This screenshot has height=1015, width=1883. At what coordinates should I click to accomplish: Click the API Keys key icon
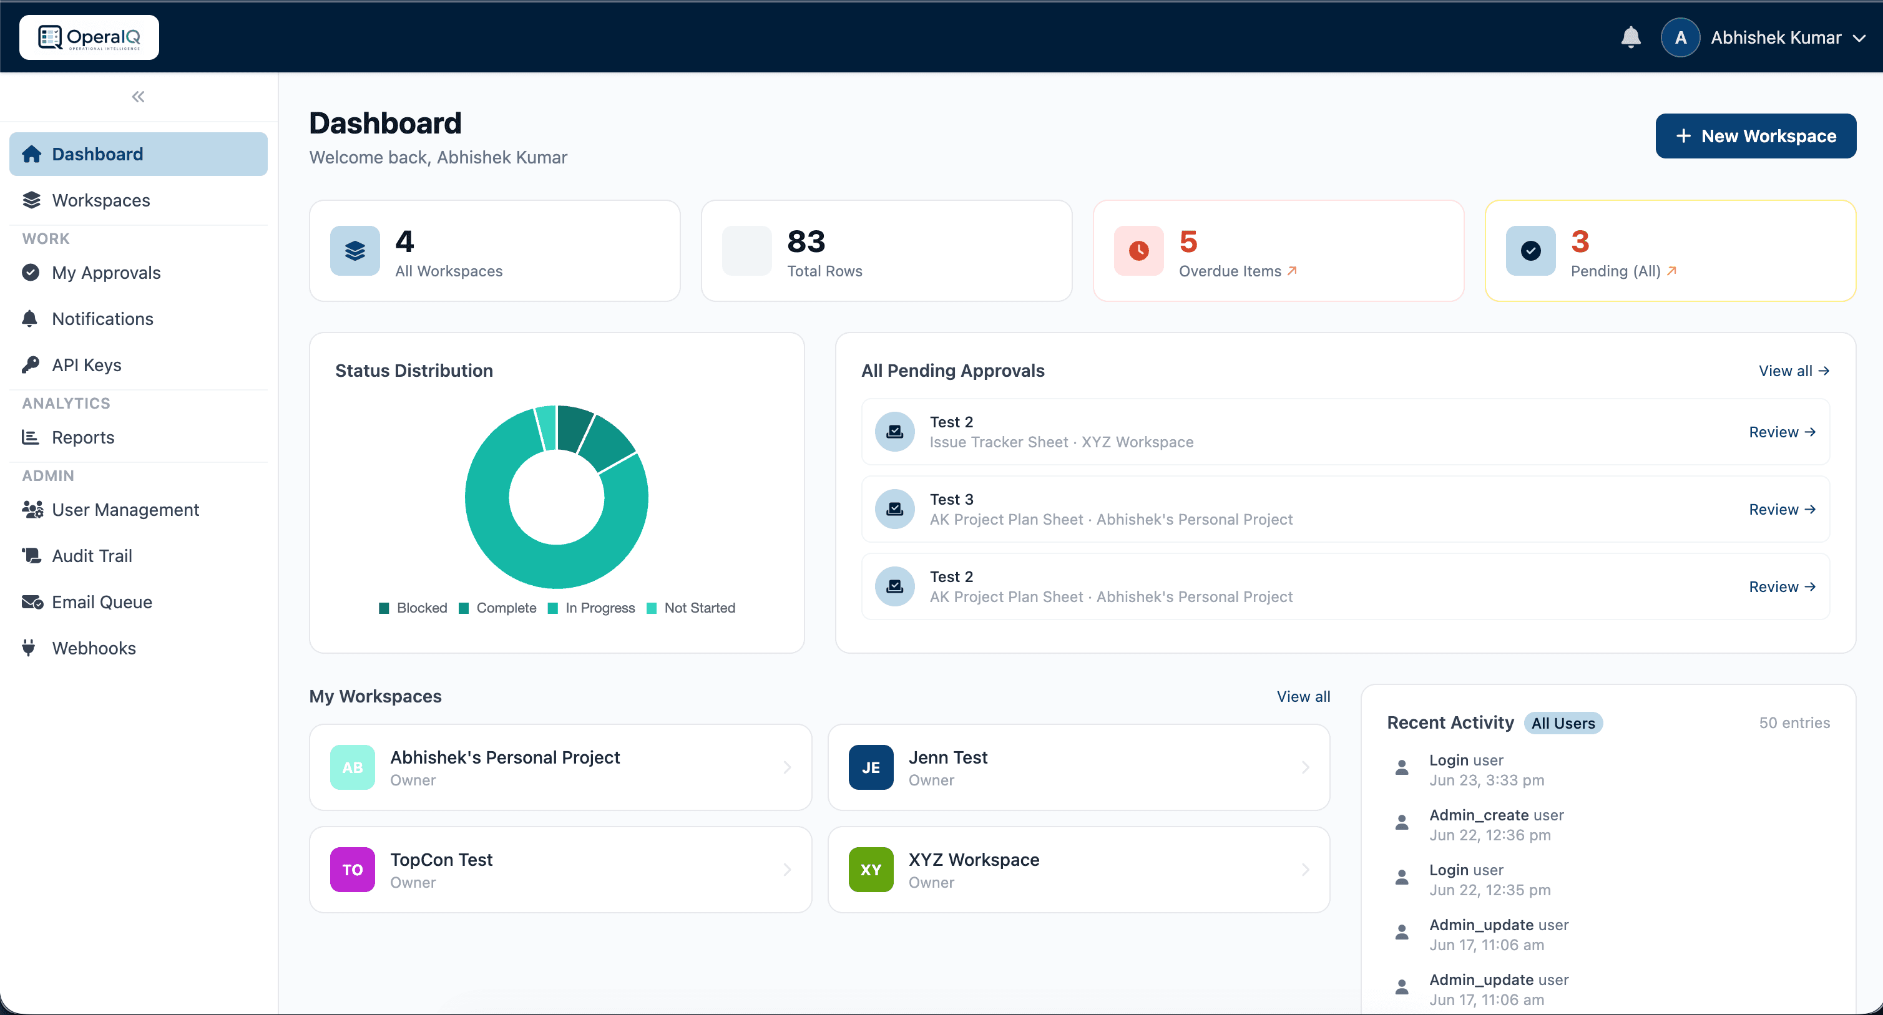point(31,365)
